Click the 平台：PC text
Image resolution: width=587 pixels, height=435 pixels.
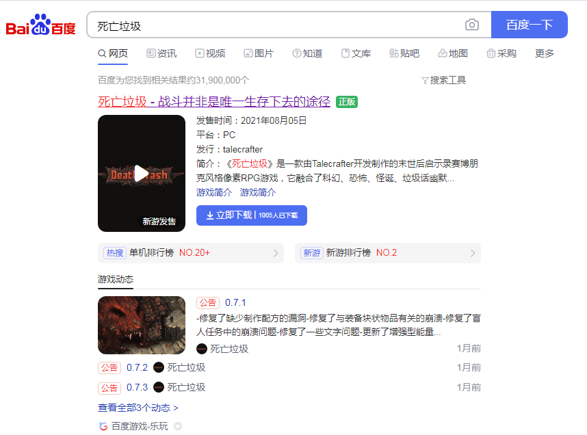(216, 135)
